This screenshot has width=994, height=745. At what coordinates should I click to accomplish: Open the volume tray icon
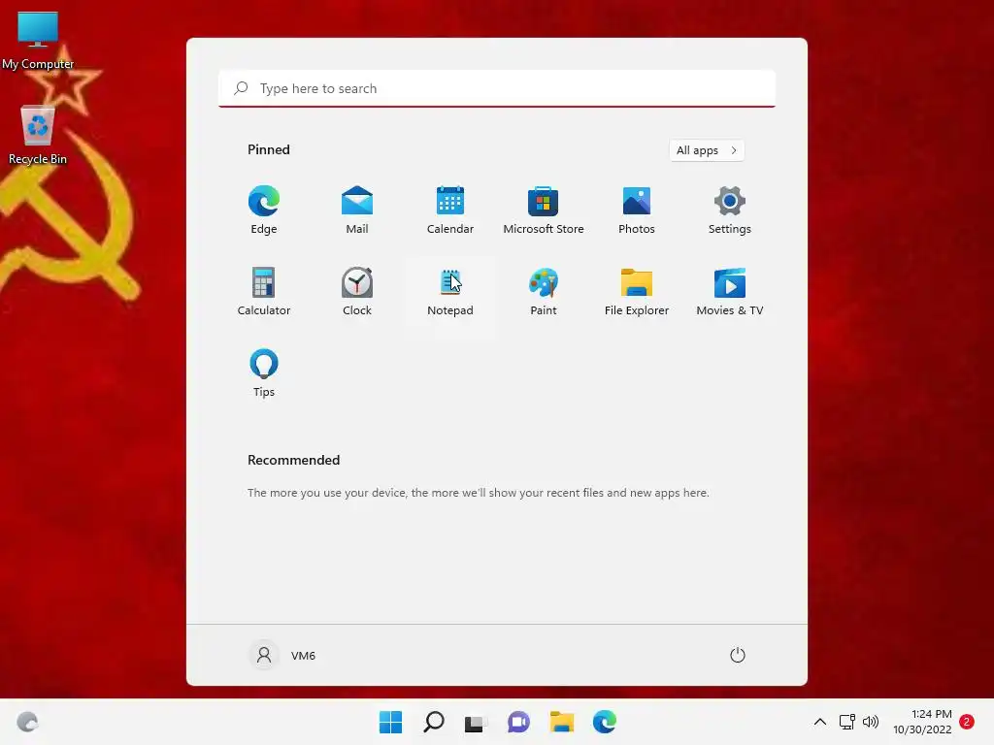(x=871, y=722)
